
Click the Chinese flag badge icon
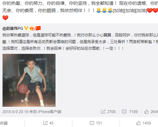click(x=38, y=28)
